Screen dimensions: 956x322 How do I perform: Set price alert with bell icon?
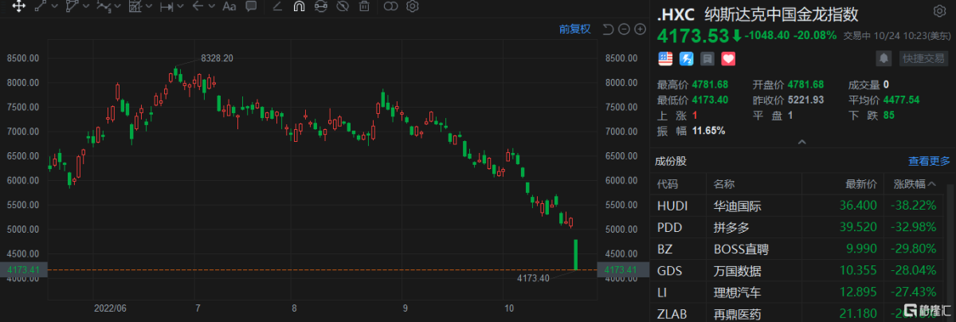[x=884, y=58]
